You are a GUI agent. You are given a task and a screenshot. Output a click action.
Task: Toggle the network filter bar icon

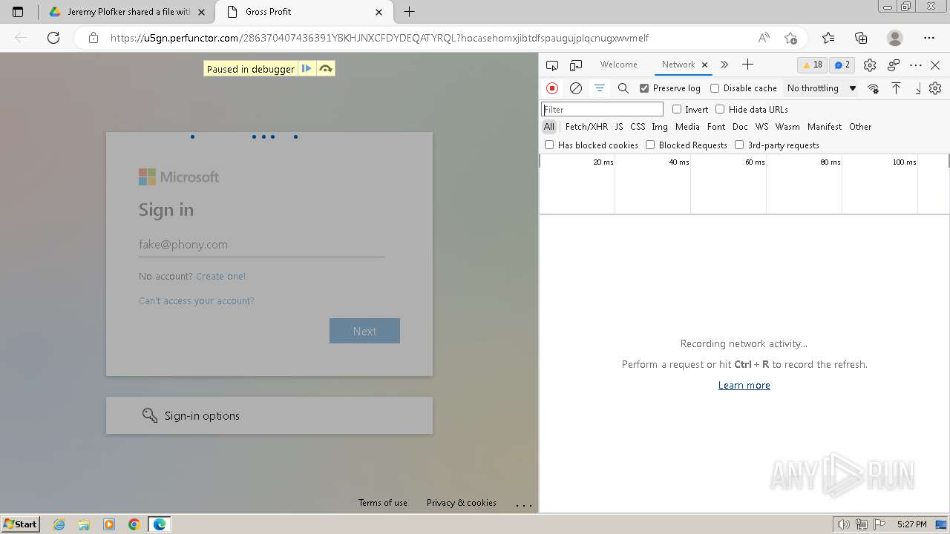tap(600, 88)
